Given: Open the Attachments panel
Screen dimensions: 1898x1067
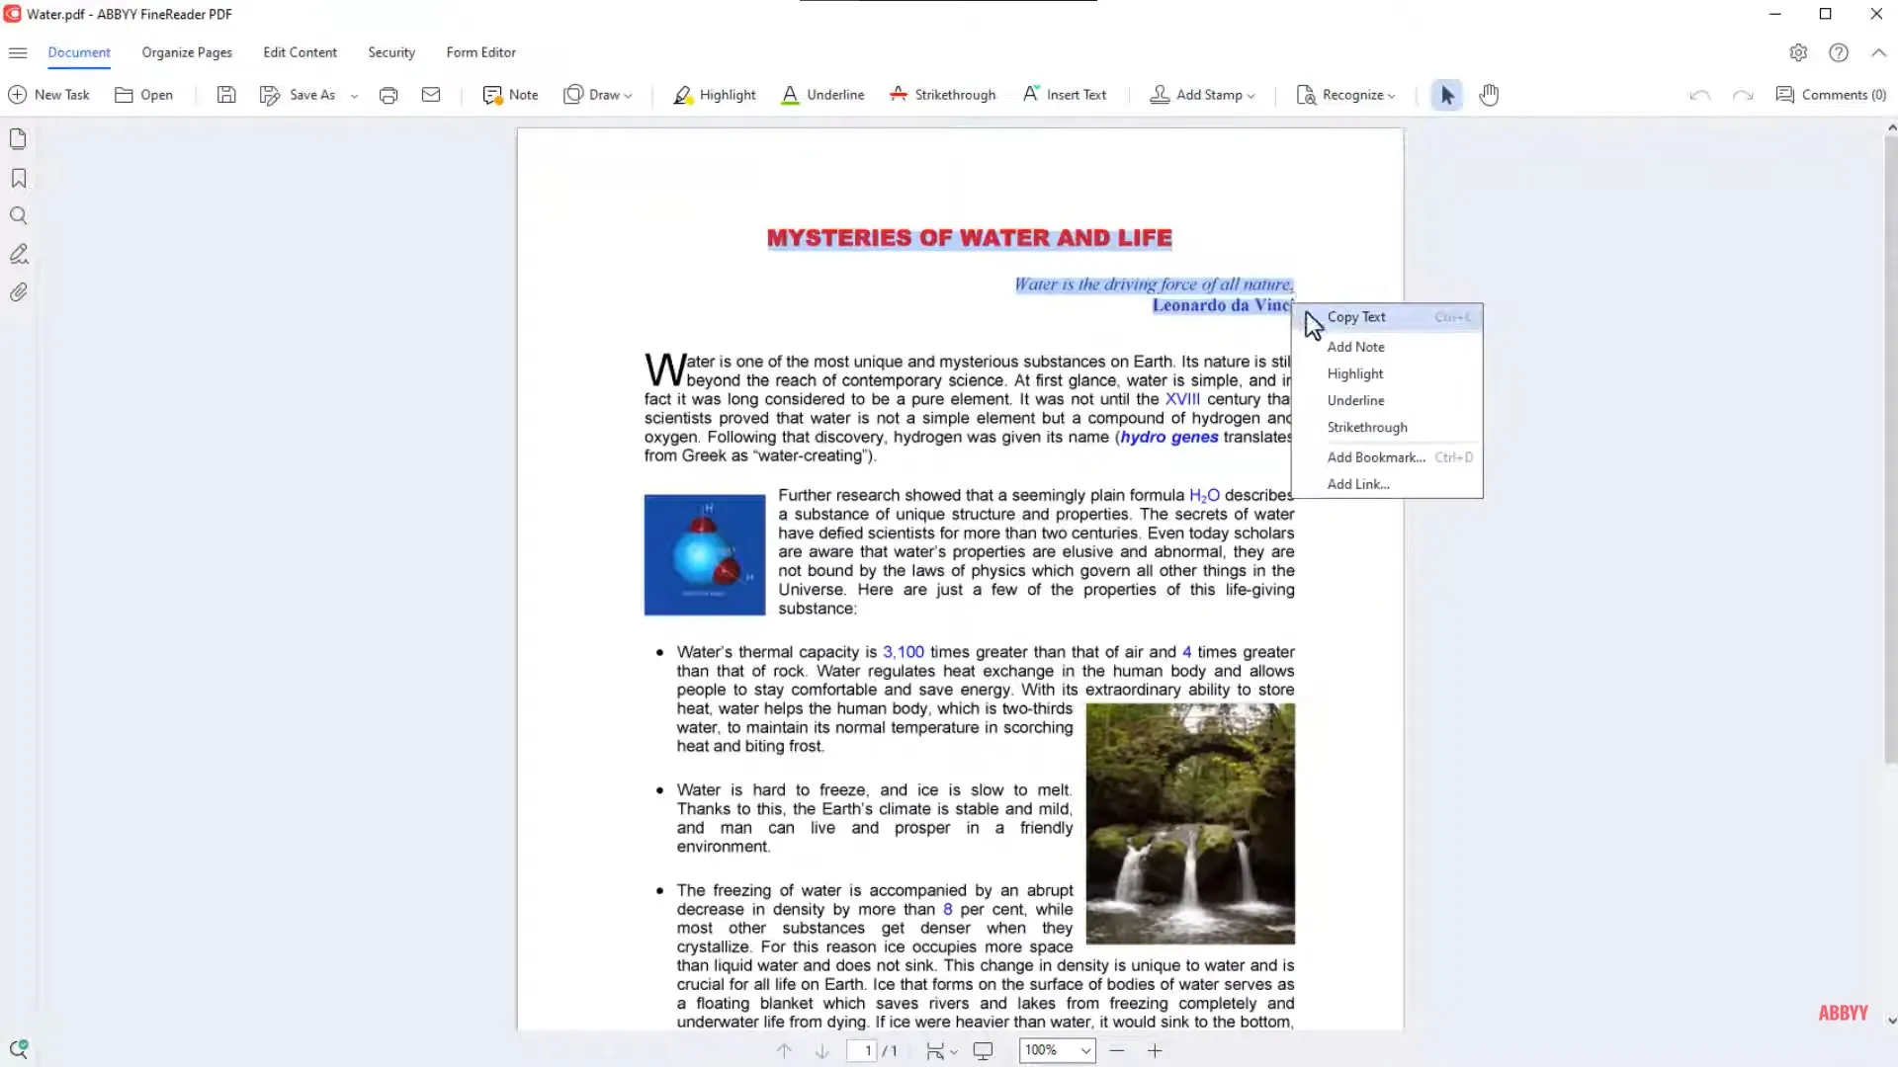Looking at the screenshot, I should (x=18, y=292).
